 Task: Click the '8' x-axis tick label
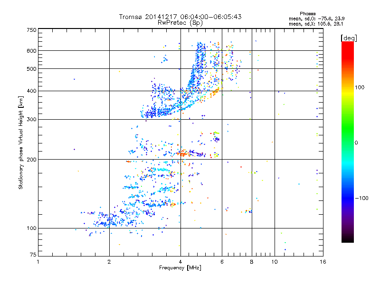click(x=252, y=262)
